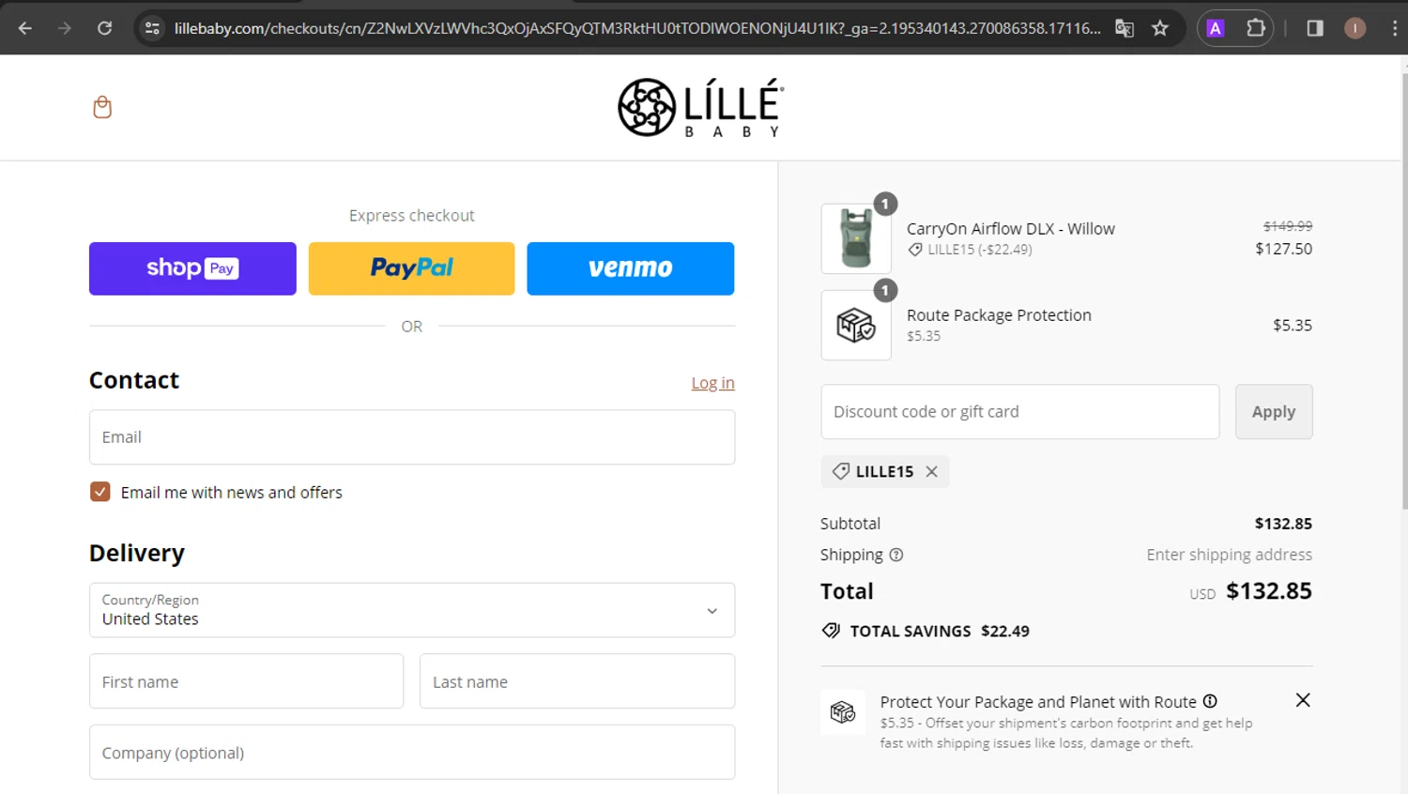Click the Express checkout label
Screen dimensions: 1408x794
point(412,216)
